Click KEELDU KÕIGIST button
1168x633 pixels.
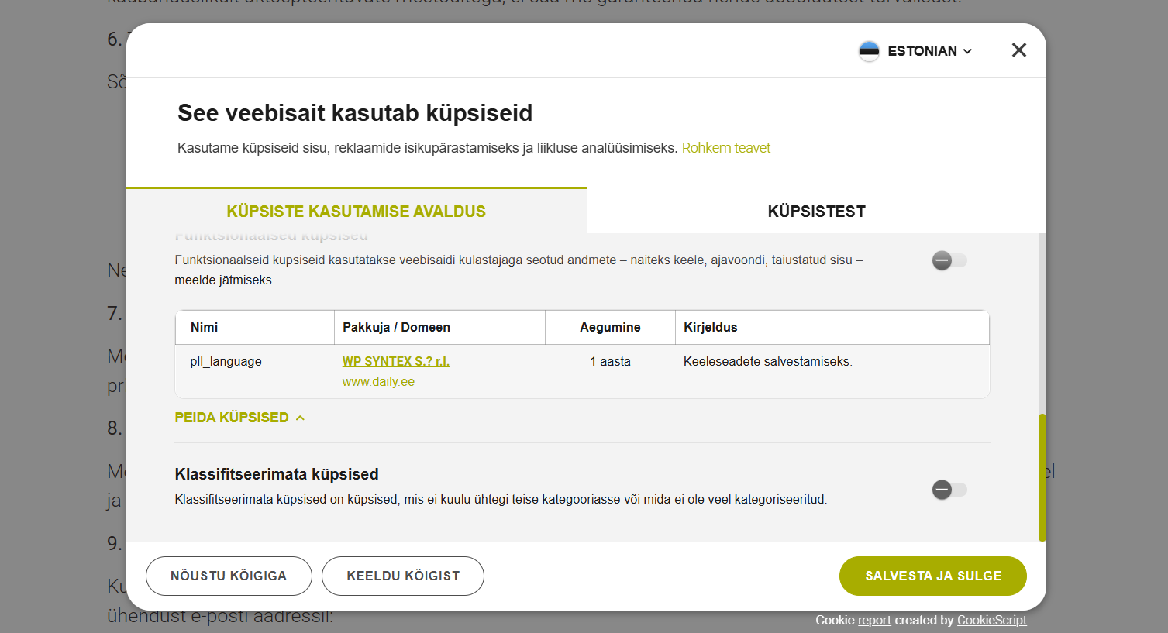pyautogui.click(x=403, y=576)
